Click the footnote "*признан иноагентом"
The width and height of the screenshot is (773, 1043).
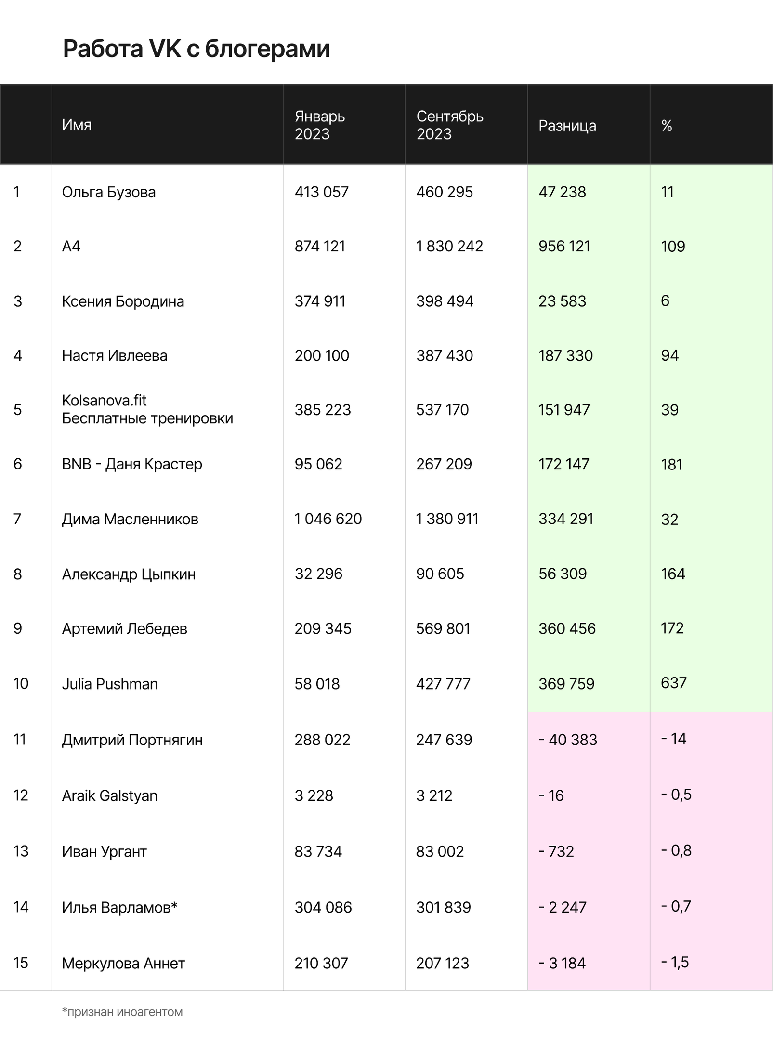tap(122, 1012)
